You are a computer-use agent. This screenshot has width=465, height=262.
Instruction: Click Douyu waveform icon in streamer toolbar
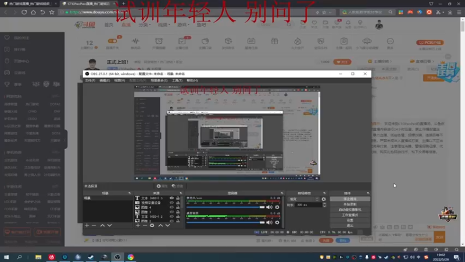(x=135, y=41)
